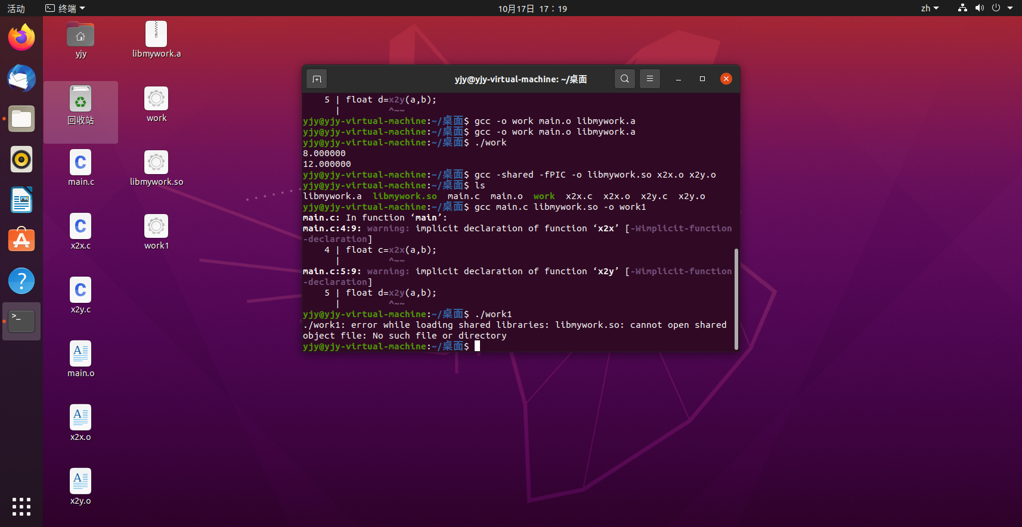Select the libmywork.a archive on desktop
Screen dimensions: 1022x527
(x=156, y=40)
